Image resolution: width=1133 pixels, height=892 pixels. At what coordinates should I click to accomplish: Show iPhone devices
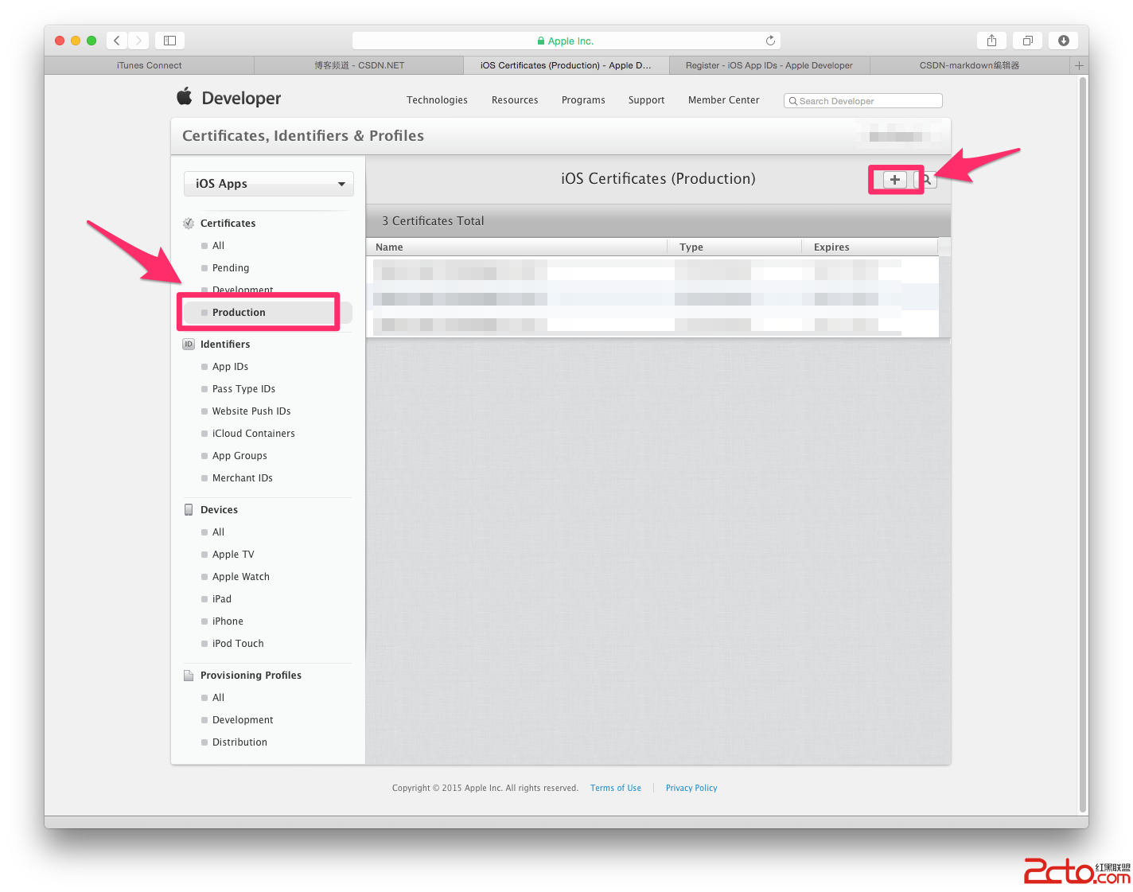point(228,621)
